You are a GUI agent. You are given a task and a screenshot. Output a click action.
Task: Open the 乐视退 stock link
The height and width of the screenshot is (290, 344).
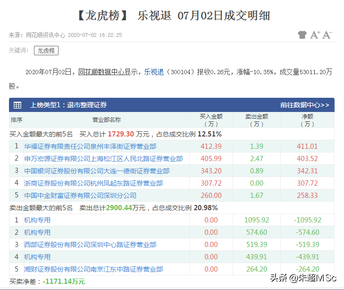pyautogui.click(x=154, y=72)
